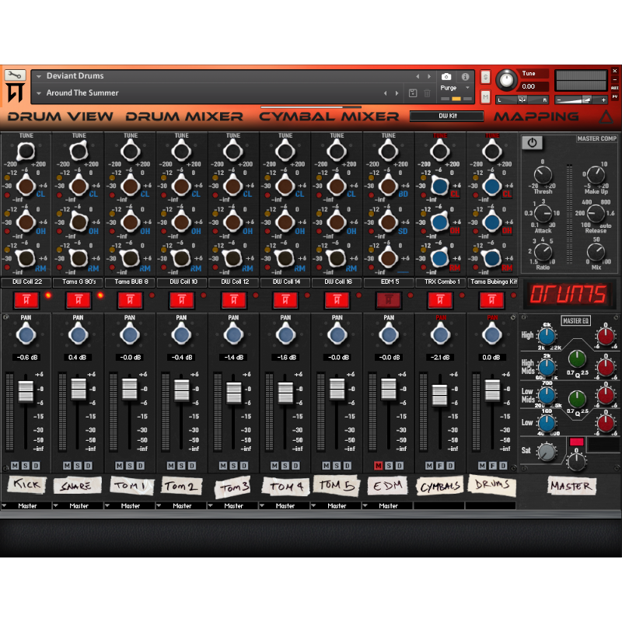Click the Master EQ Low red gain knob
Screen dimensions: 622x622
606,423
